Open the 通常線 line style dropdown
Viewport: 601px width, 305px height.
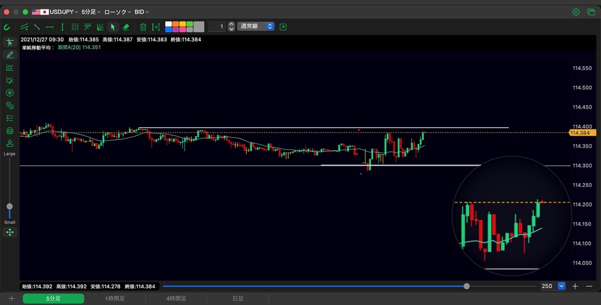tap(256, 27)
